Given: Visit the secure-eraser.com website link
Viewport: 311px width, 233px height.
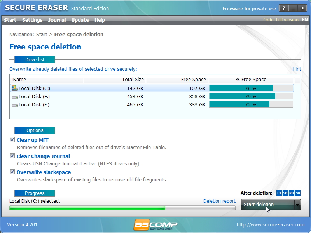Looking at the screenshot, I should point(271,225).
